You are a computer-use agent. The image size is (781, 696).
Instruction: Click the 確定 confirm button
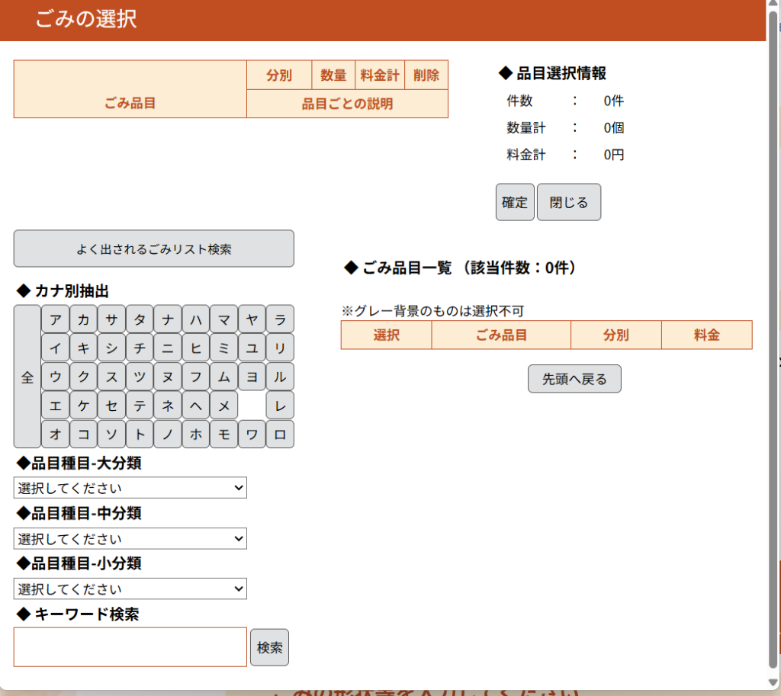click(515, 203)
